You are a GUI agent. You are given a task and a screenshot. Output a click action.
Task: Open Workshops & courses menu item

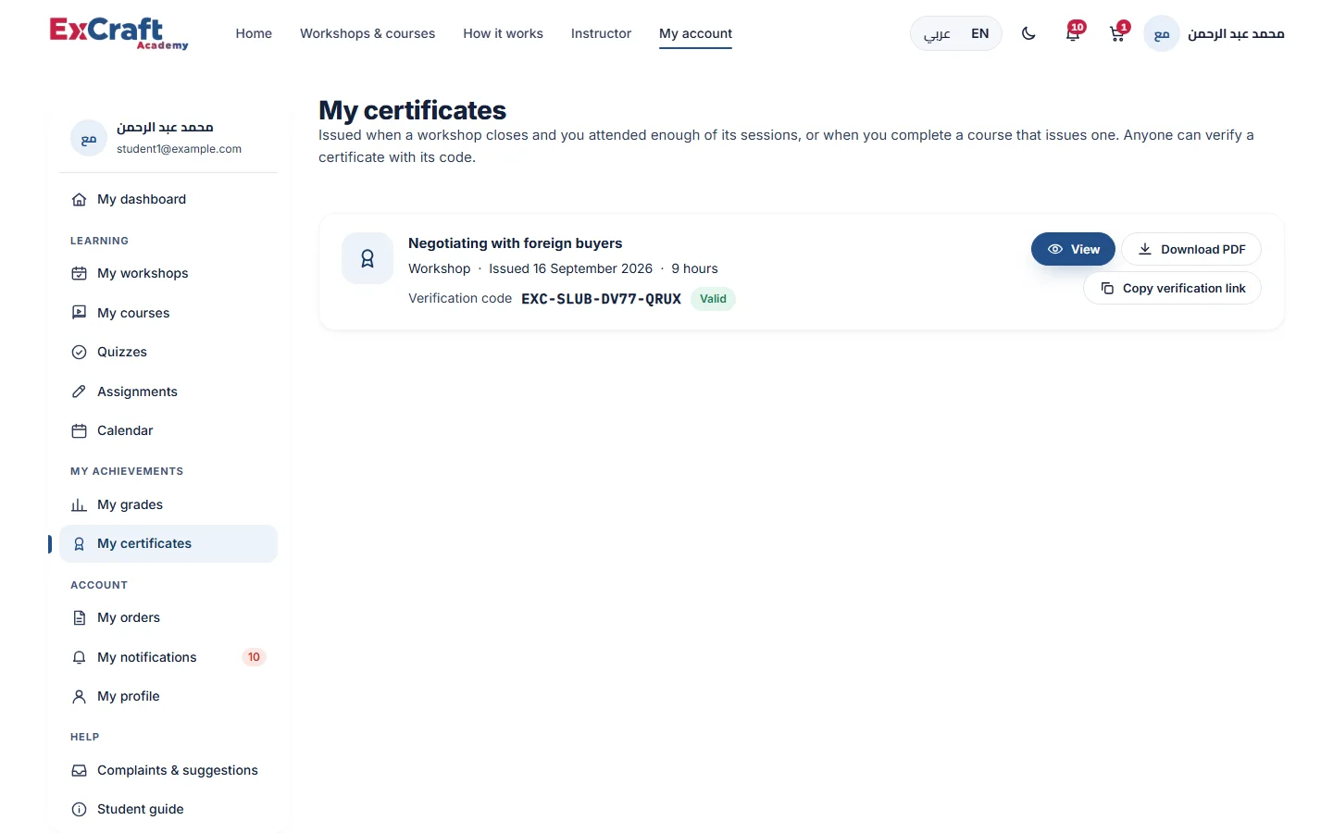pyautogui.click(x=368, y=33)
